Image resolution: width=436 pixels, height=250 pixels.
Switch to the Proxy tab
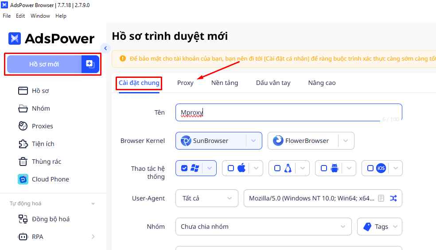tap(185, 83)
